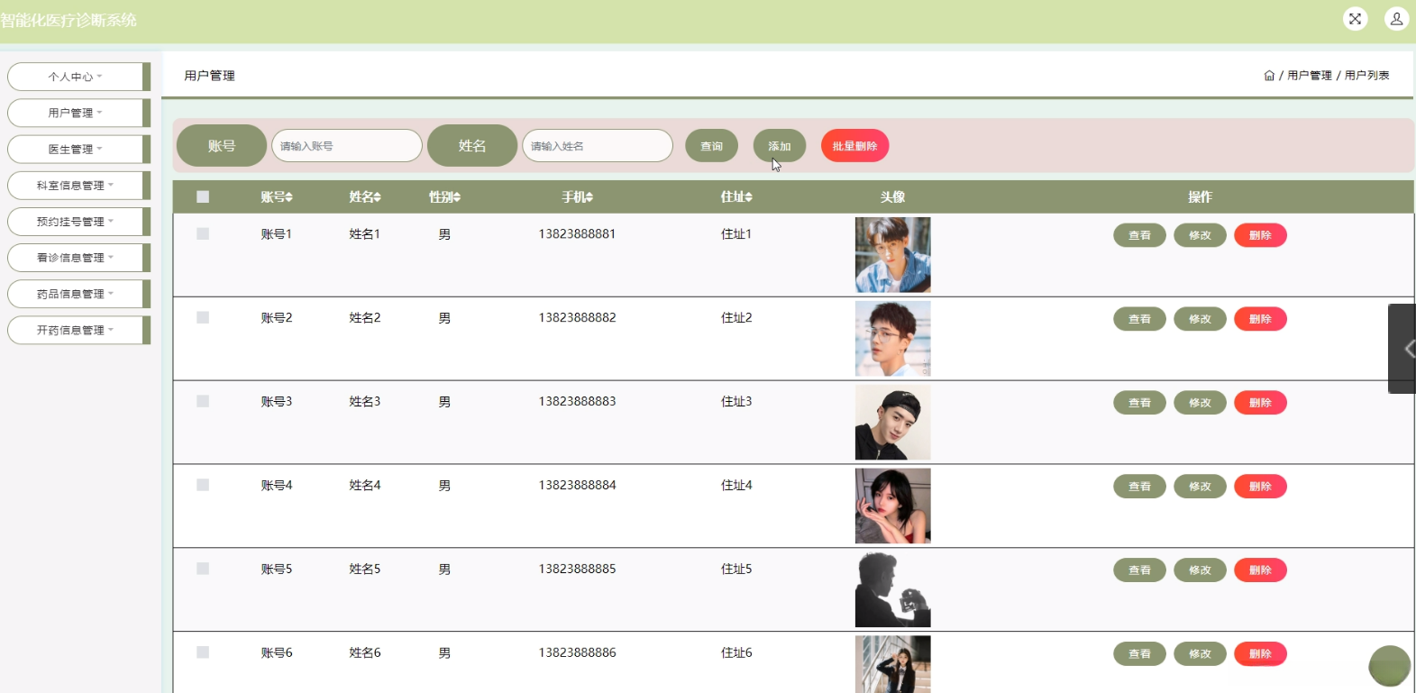Expand the collapsed side panel arrow

1402,349
